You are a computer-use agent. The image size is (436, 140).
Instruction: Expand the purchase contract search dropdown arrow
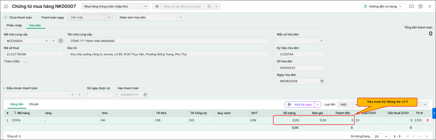pyautogui.click(x=217, y=6)
